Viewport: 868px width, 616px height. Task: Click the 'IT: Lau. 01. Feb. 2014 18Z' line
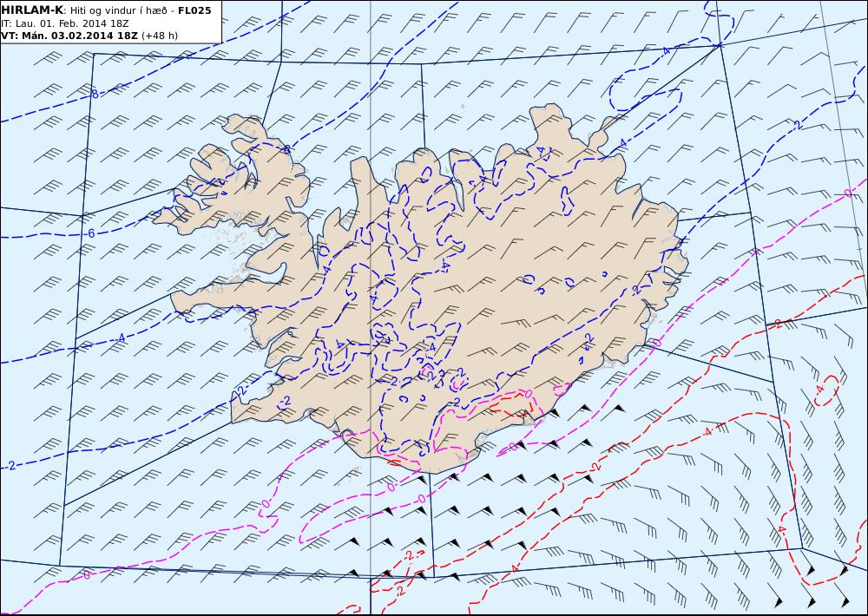[65, 23]
